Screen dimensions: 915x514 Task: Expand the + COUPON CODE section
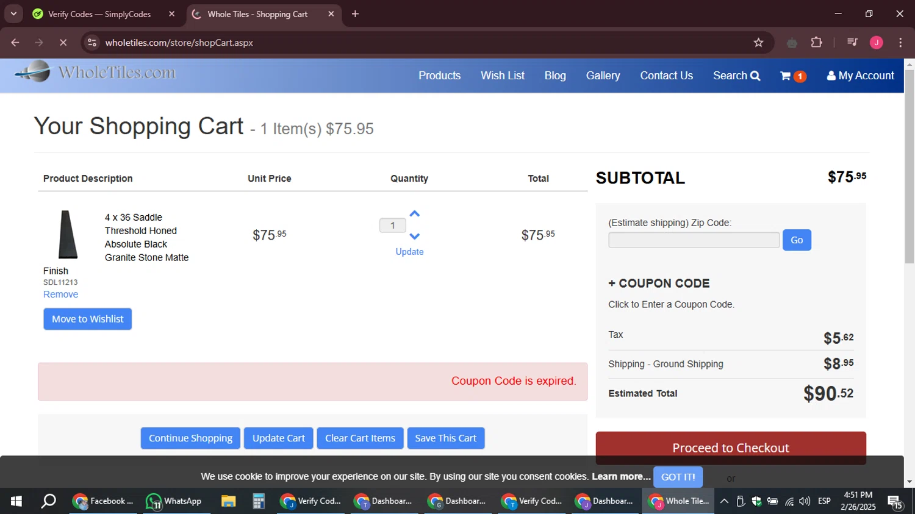(659, 284)
